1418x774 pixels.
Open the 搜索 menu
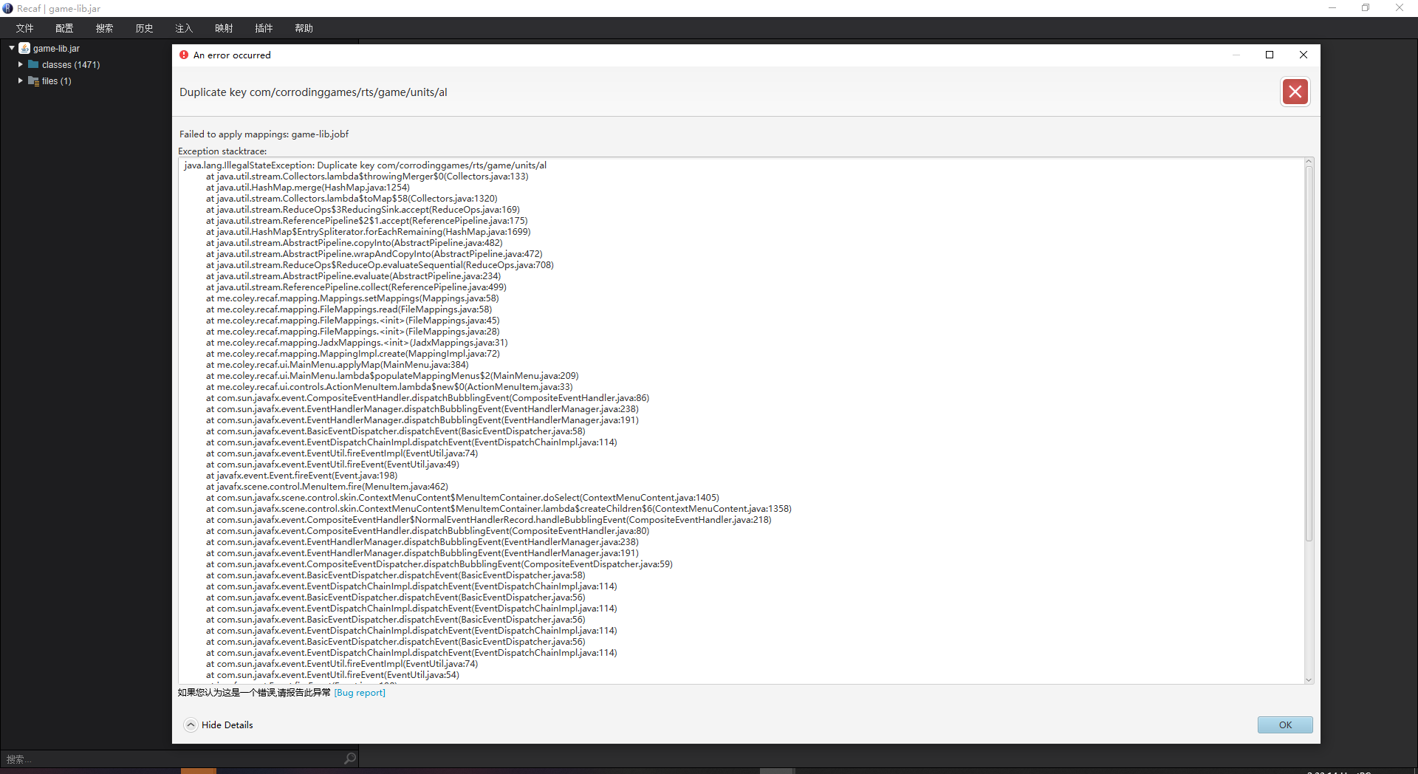point(104,28)
